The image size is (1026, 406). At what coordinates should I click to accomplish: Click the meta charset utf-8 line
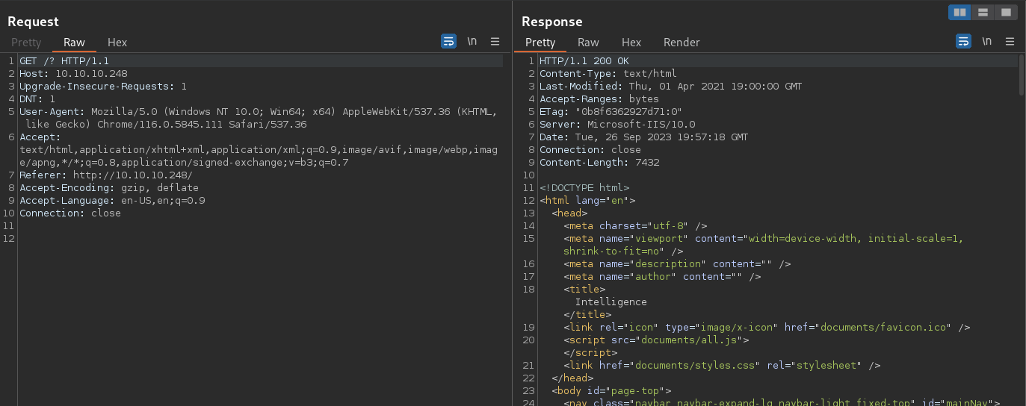pyautogui.click(x=635, y=226)
